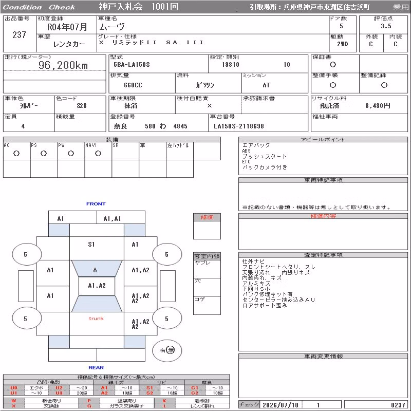Click legend code L レンズ割れ
Image resolution: width=411 pixels, height=411 pixels.
[x=192, y=406]
